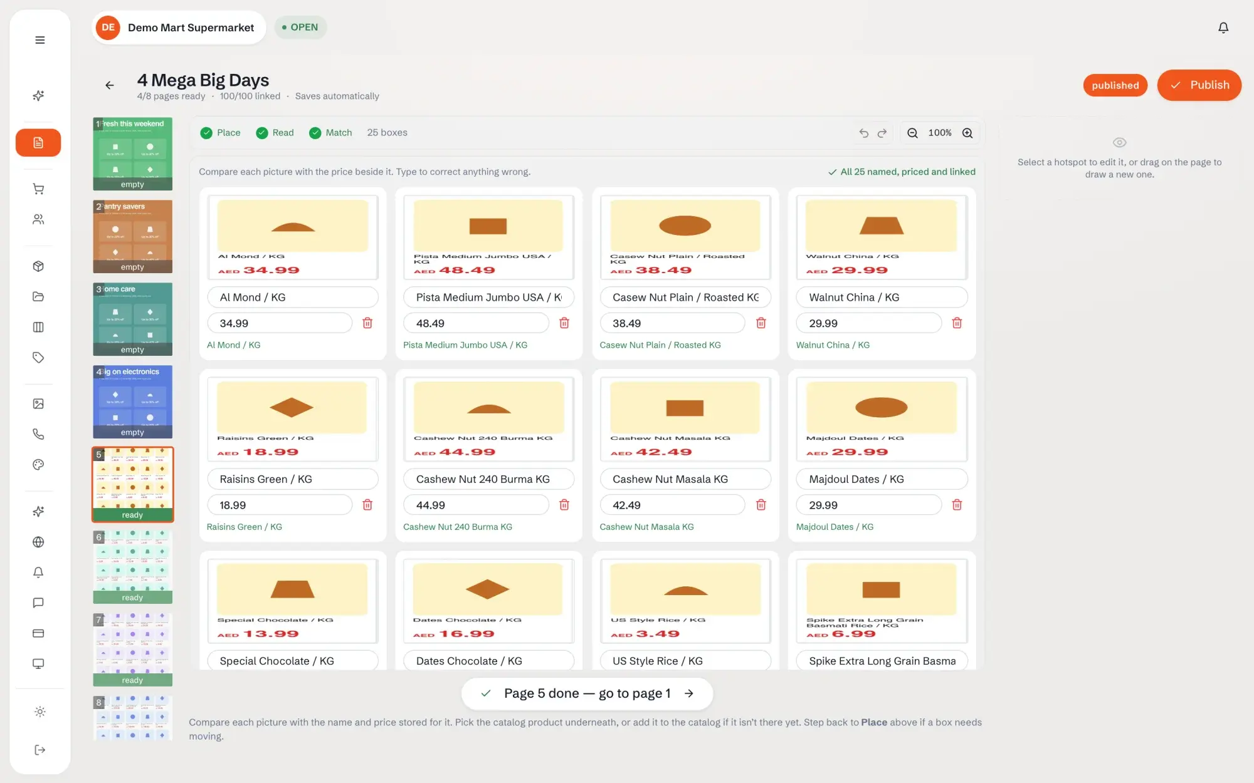Go back with the left arrow
This screenshot has width=1254, height=783.
[x=110, y=85]
